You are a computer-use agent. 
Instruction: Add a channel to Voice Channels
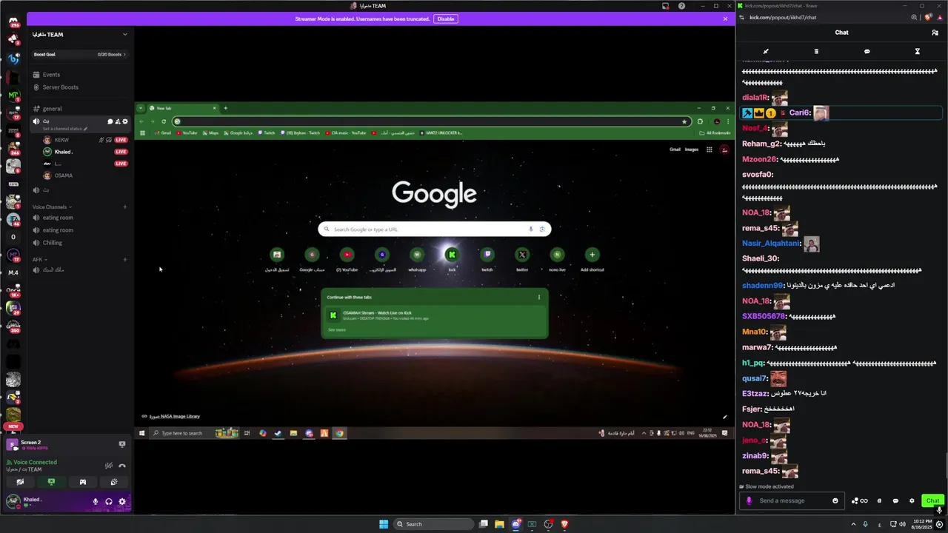[x=125, y=207]
